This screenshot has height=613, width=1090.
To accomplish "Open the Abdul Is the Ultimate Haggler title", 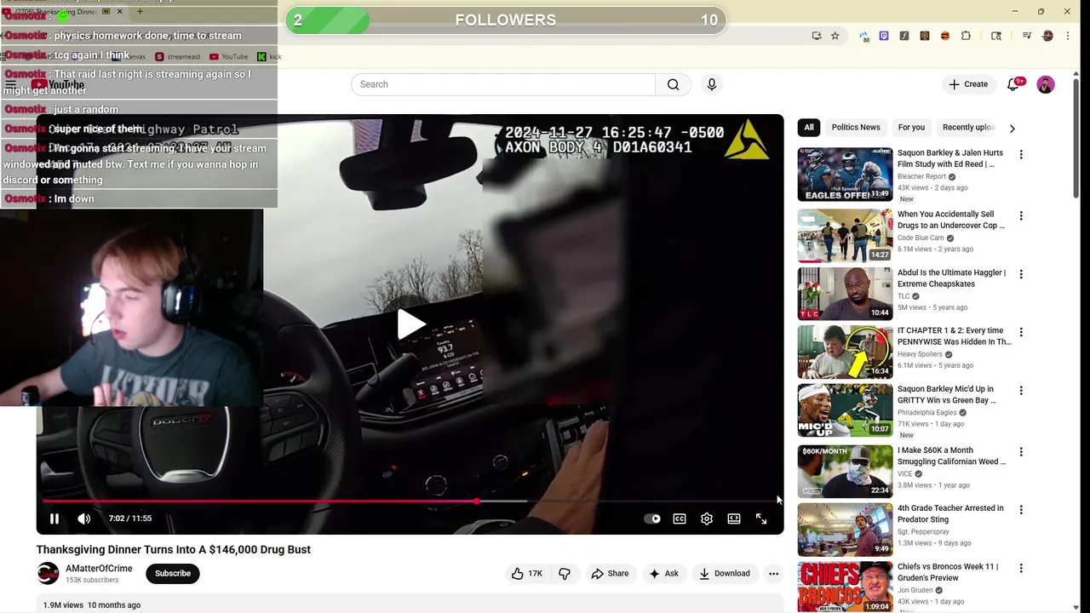I will click(951, 278).
